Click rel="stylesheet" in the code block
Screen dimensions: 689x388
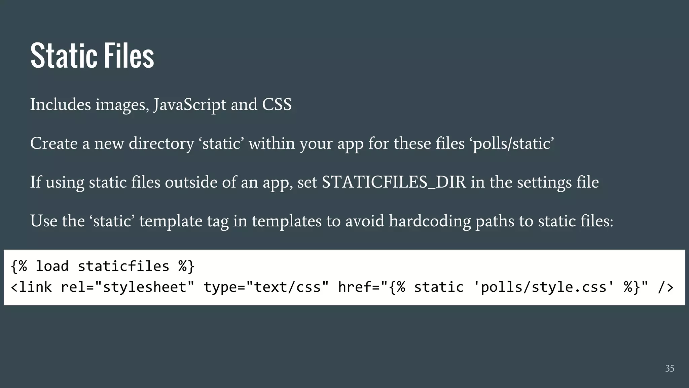128,287
